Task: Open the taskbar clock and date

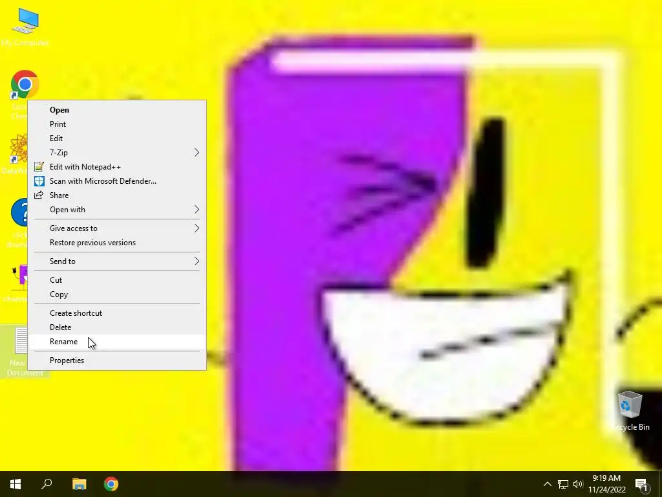Action: tap(606, 484)
